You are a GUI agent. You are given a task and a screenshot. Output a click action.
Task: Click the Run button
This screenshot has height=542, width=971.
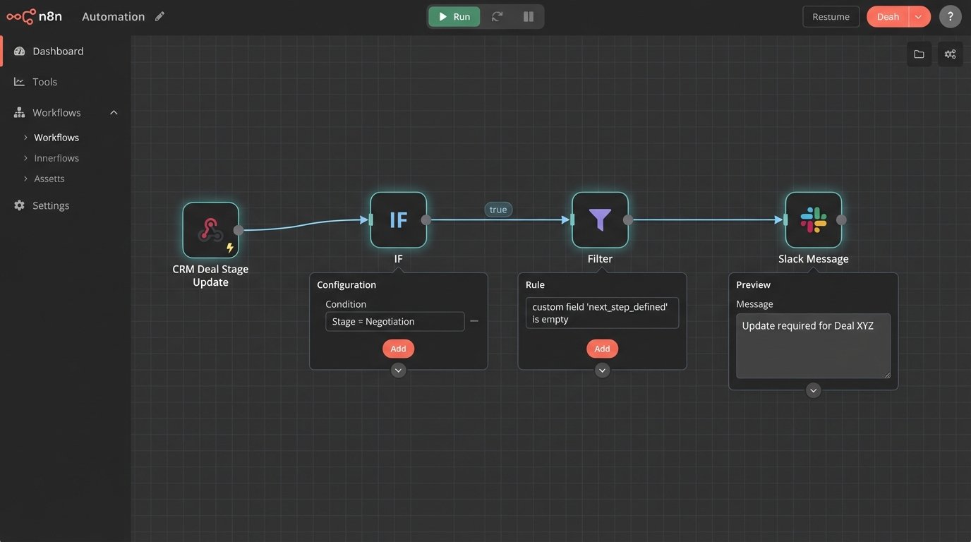tap(453, 16)
